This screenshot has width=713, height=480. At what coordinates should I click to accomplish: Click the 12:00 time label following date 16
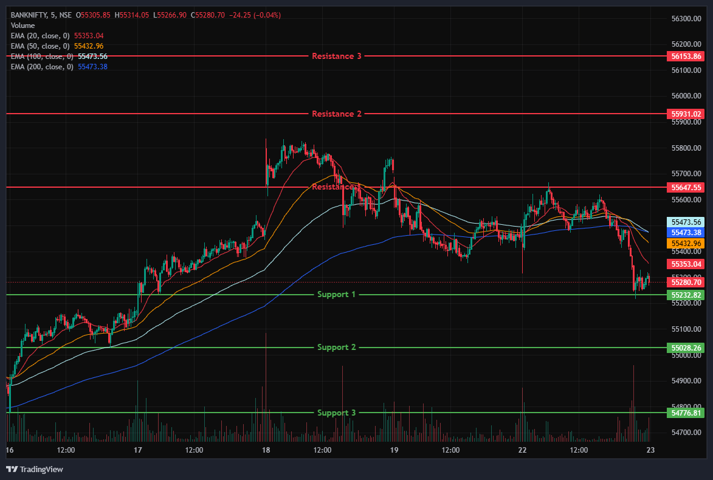point(66,450)
